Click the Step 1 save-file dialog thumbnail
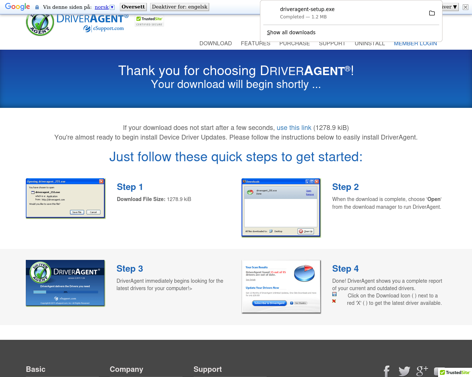The width and height of the screenshot is (472, 377). [66, 198]
